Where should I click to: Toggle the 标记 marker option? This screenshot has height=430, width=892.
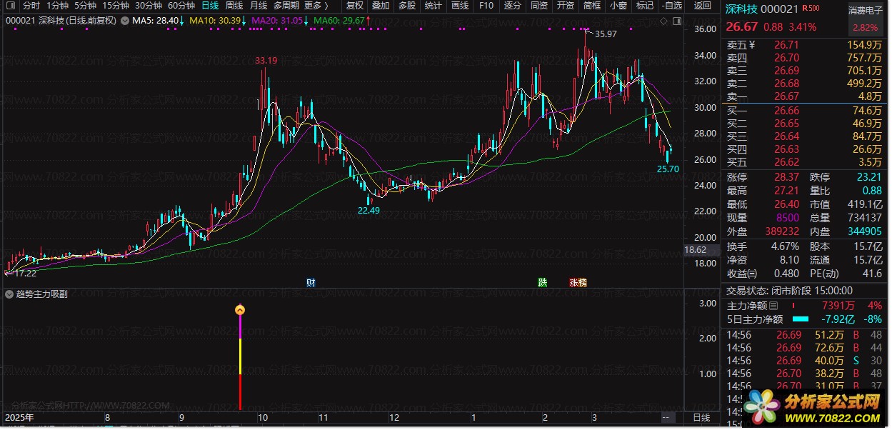point(645,6)
